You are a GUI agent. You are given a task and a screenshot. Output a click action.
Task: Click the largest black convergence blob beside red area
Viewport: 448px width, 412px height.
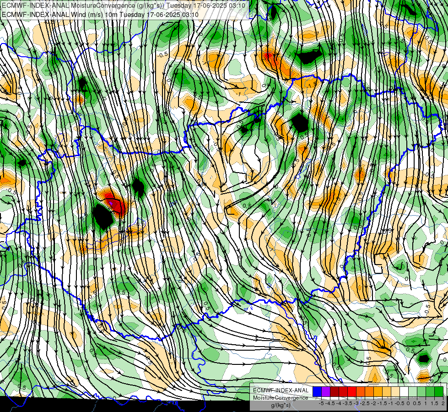click(103, 217)
